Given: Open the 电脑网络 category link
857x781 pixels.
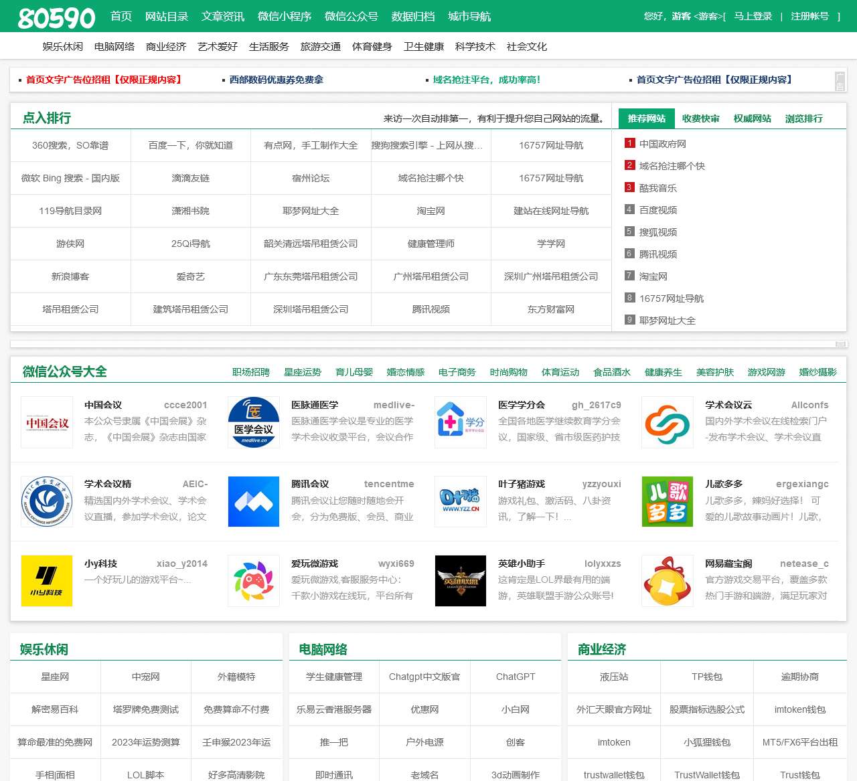Looking at the screenshot, I should coord(114,46).
